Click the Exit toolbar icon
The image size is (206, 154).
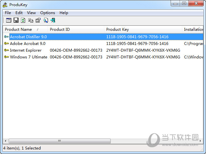click(53, 20)
